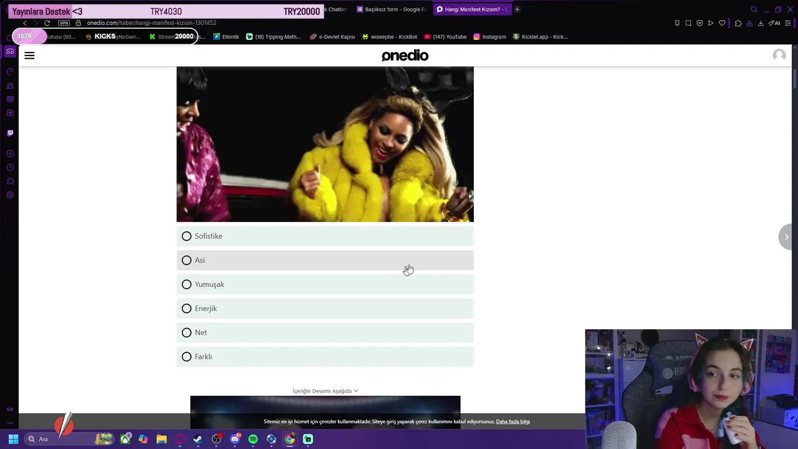Click browser search magnifier icon
The width and height of the screenshot is (798, 449).
[x=754, y=9]
